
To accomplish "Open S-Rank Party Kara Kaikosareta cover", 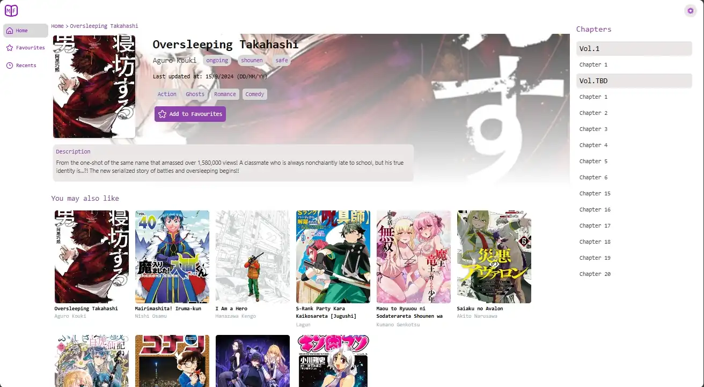I will (x=333, y=257).
